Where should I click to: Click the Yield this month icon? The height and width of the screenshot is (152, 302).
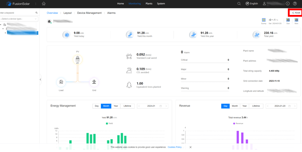(x=130, y=35)
